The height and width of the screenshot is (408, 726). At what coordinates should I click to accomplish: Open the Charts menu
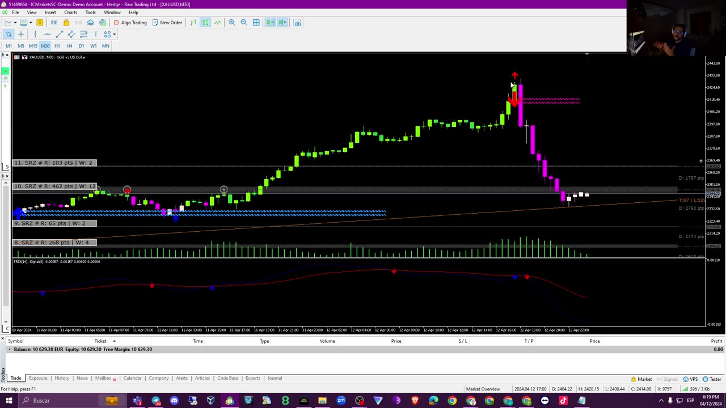click(x=70, y=12)
